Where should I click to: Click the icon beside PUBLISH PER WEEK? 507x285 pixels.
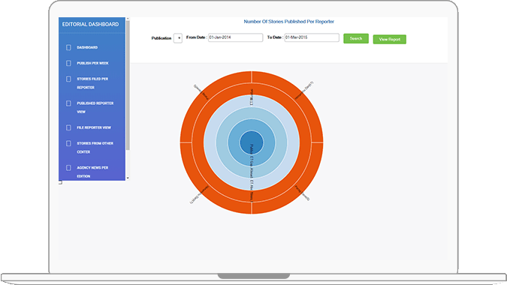pos(68,63)
